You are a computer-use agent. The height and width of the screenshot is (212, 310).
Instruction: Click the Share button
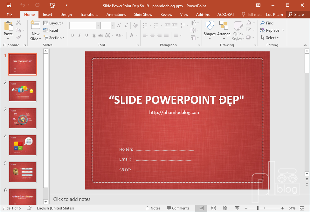pos(297,14)
